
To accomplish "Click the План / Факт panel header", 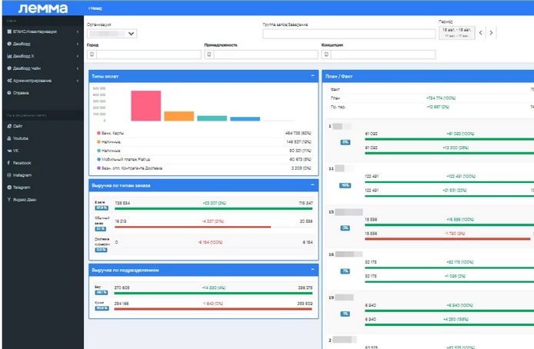I will [x=428, y=76].
